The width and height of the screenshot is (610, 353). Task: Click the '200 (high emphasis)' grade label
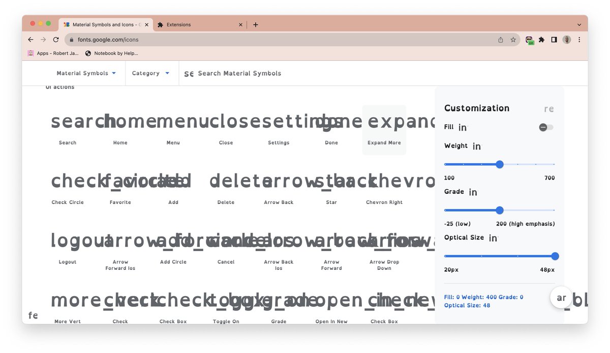(x=526, y=224)
